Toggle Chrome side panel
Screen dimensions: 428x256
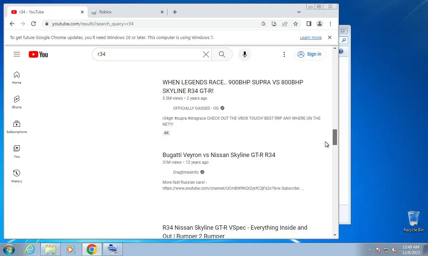(x=309, y=24)
